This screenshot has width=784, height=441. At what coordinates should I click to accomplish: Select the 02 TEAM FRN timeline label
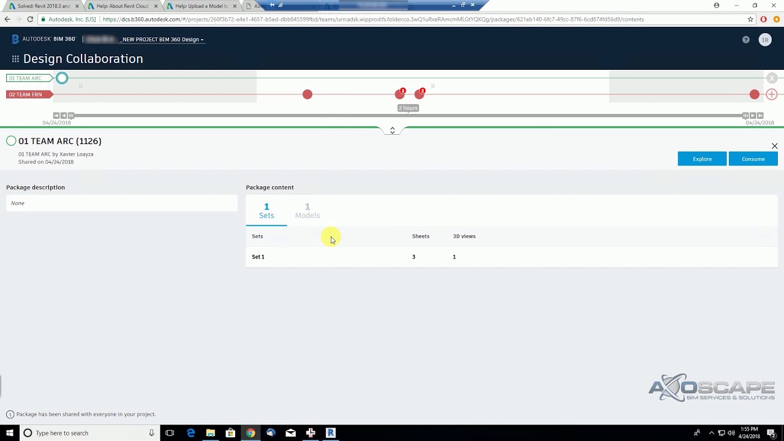tap(28, 94)
